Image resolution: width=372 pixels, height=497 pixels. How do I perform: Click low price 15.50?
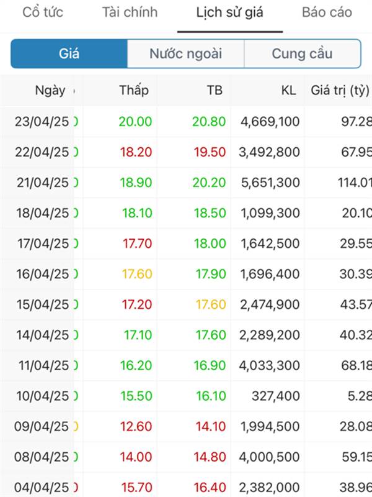[x=136, y=396]
